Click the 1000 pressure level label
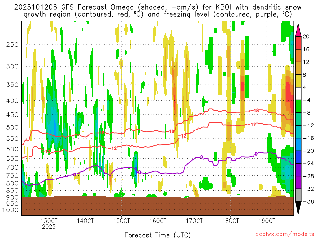This screenshot has width=317, height=238. click(11, 210)
